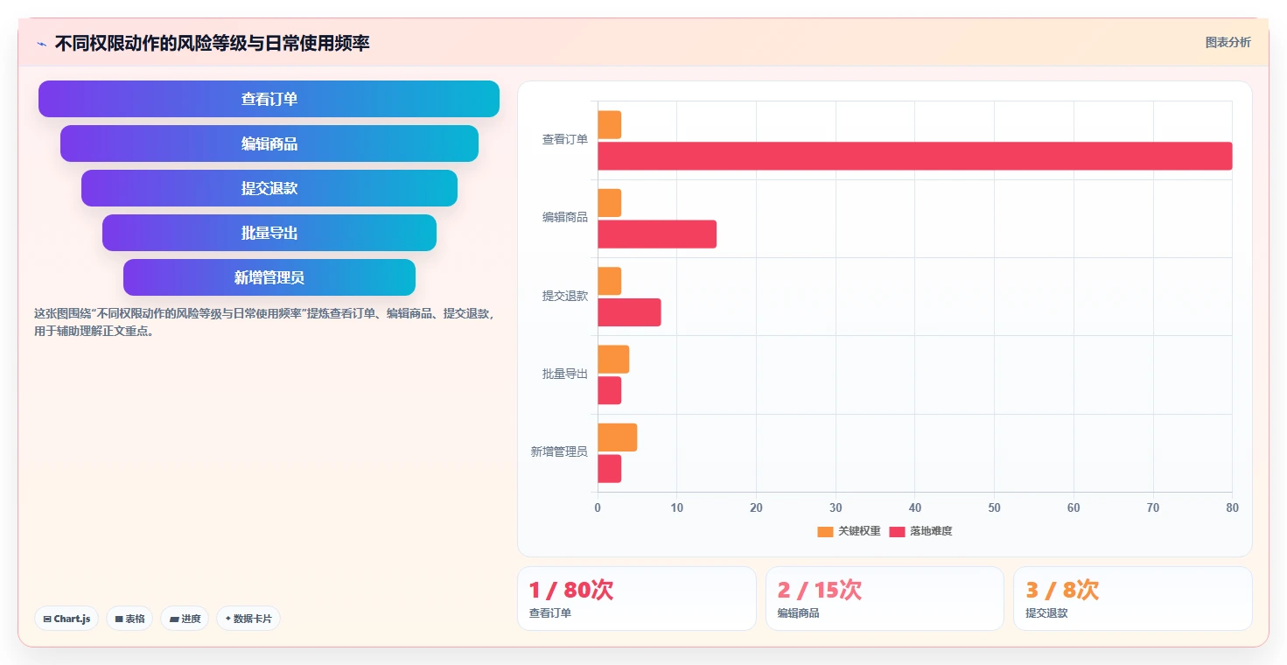Click the 数据卡片 tag chip

point(248,619)
